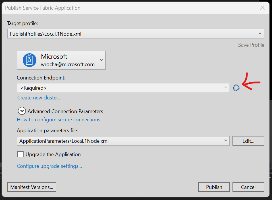The image size is (272, 200).
Task: Click the Save Profile link
Action: pyautogui.click(x=251, y=45)
